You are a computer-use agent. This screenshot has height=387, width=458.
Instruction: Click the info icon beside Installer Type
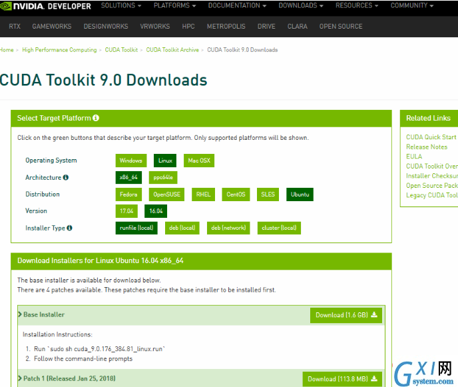click(x=69, y=228)
